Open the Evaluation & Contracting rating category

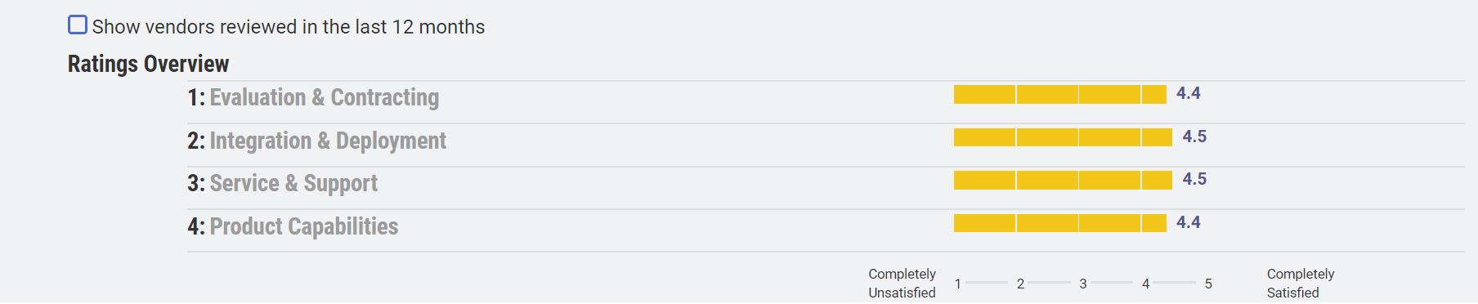[x=325, y=97]
